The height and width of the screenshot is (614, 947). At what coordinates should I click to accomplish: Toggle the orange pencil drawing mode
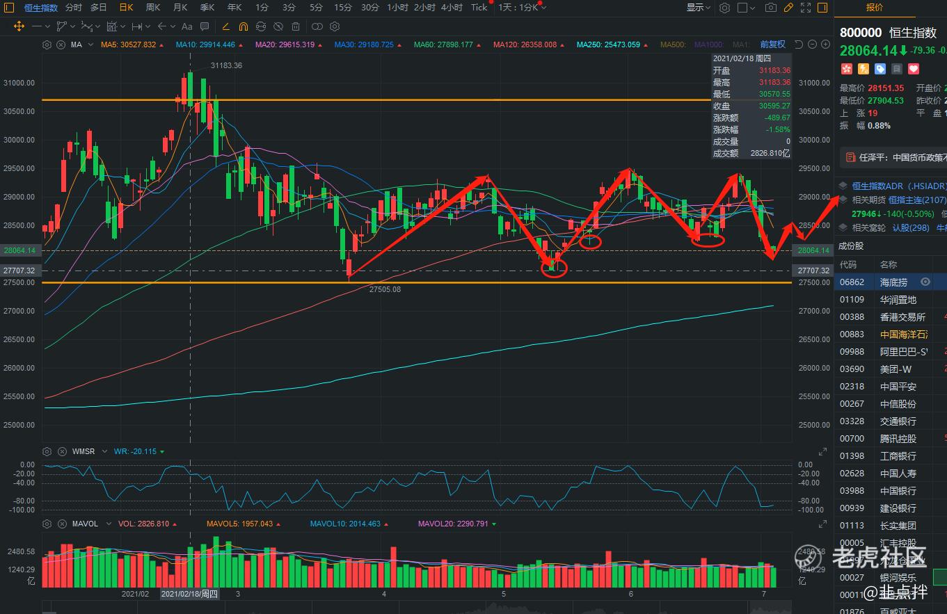788,8
